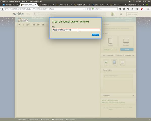
Task: Click Créer une page in bottom bar
Action: tap(33, 119)
